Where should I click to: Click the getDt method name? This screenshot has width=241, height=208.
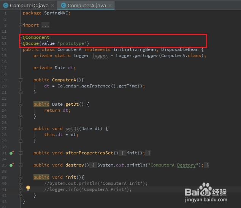pos(72,105)
